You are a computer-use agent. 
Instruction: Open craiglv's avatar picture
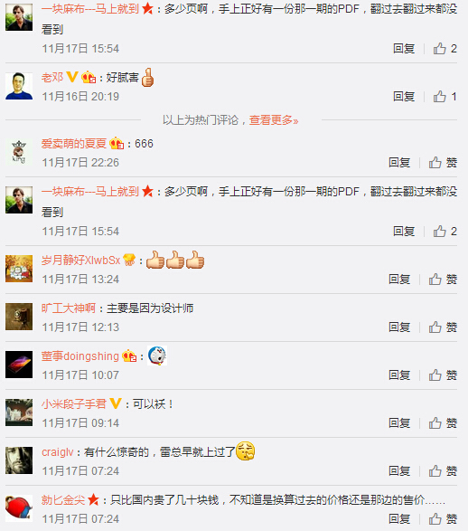tap(19, 460)
